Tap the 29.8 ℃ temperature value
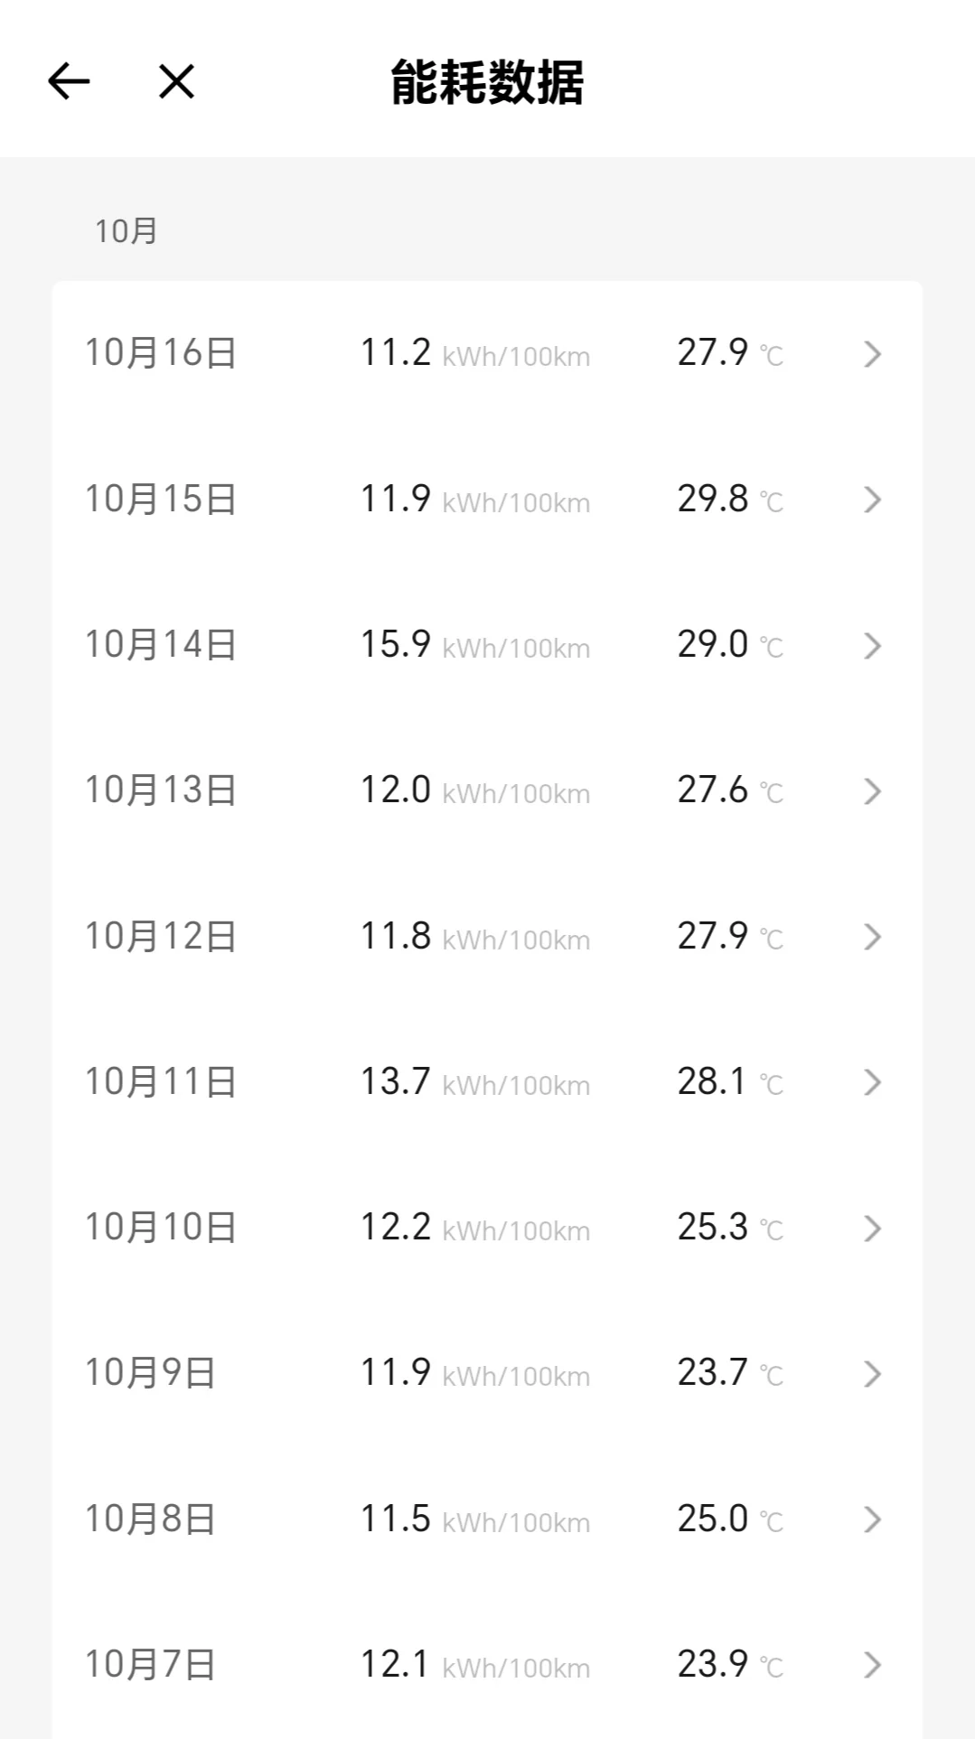The width and height of the screenshot is (975, 1739). (730, 499)
